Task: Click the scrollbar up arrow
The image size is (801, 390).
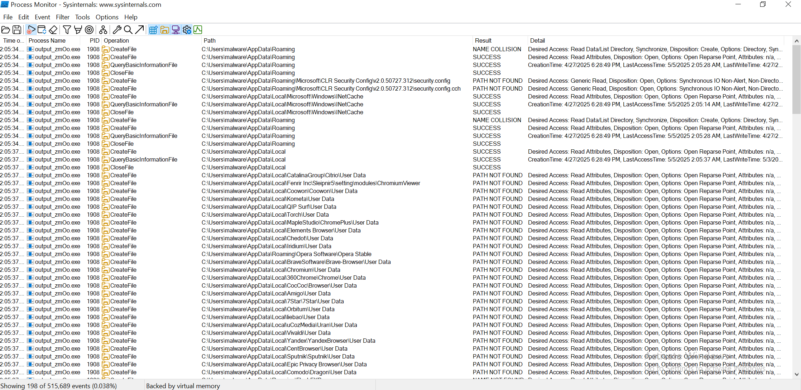Action: [x=797, y=41]
